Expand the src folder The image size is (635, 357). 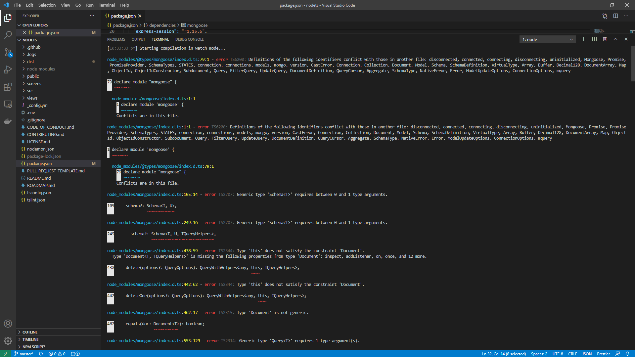(30, 91)
